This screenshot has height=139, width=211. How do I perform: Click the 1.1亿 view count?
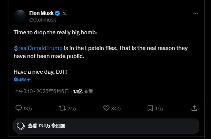78,92
